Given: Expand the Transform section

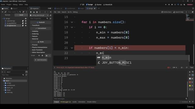Looking at the screenshot, I should click(x=35, y=25).
